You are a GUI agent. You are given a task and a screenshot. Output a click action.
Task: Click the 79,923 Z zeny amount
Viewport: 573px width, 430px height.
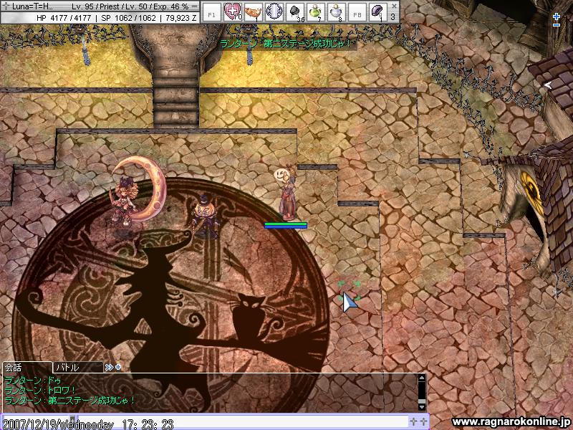point(181,18)
